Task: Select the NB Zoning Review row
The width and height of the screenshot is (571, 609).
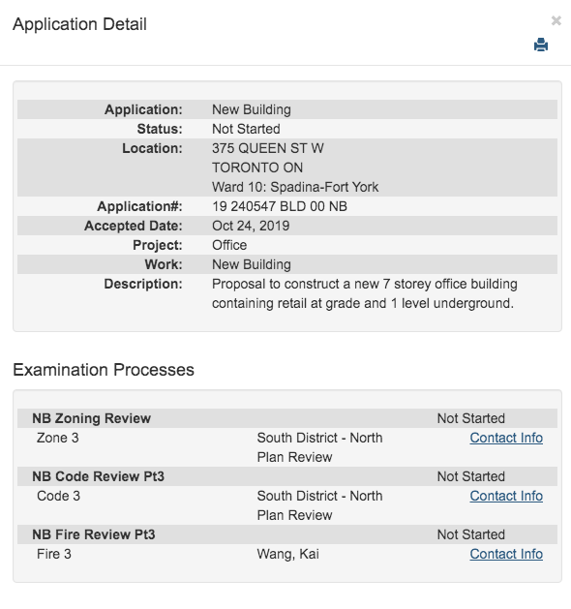Action: pyautogui.click(x=287, y=418)
